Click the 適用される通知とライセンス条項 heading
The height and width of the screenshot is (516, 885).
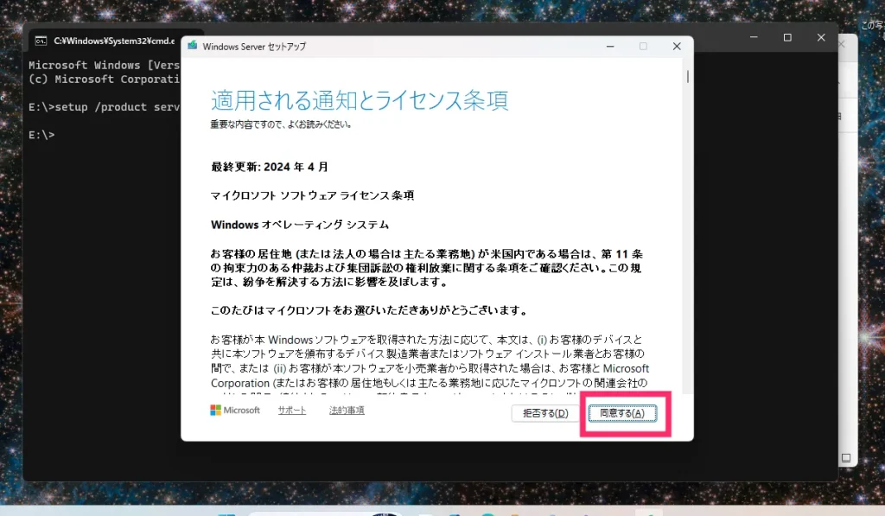click(x=360, y=100)
